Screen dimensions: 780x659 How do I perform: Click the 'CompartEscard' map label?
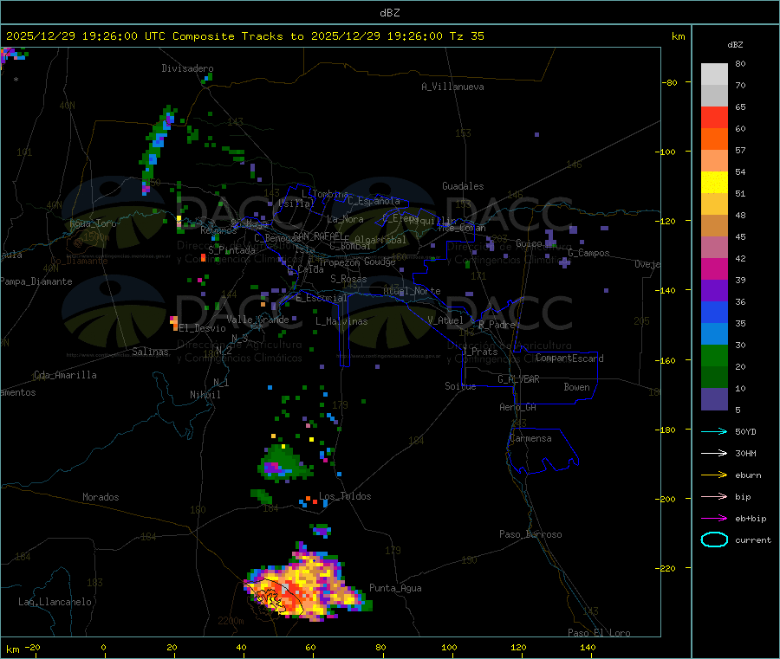pos(569,359)
